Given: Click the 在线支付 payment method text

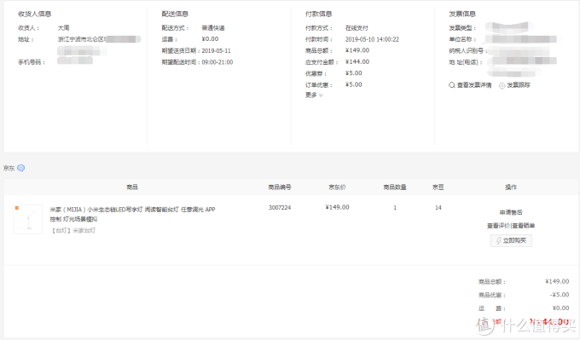Looking at the screenshot, I should pyautogui.click(x=357, y=28).
